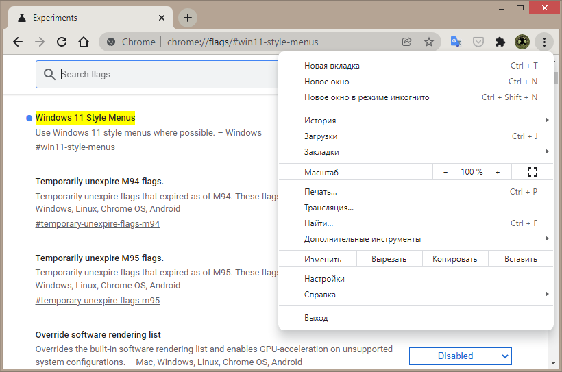Open the Extensions puzzle-piece menu
The width and height of the screenshot is (562, 372).
(500, 42)
